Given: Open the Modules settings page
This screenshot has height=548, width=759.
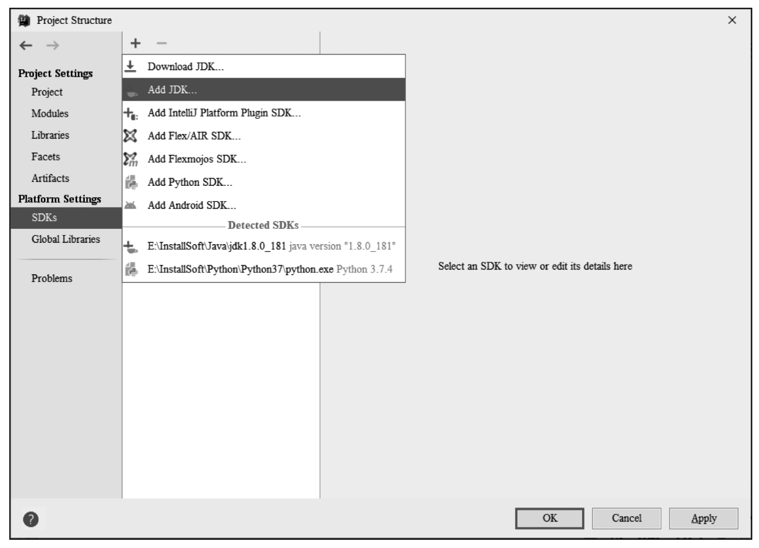Looking at the screenshot, I should (66, 113).
